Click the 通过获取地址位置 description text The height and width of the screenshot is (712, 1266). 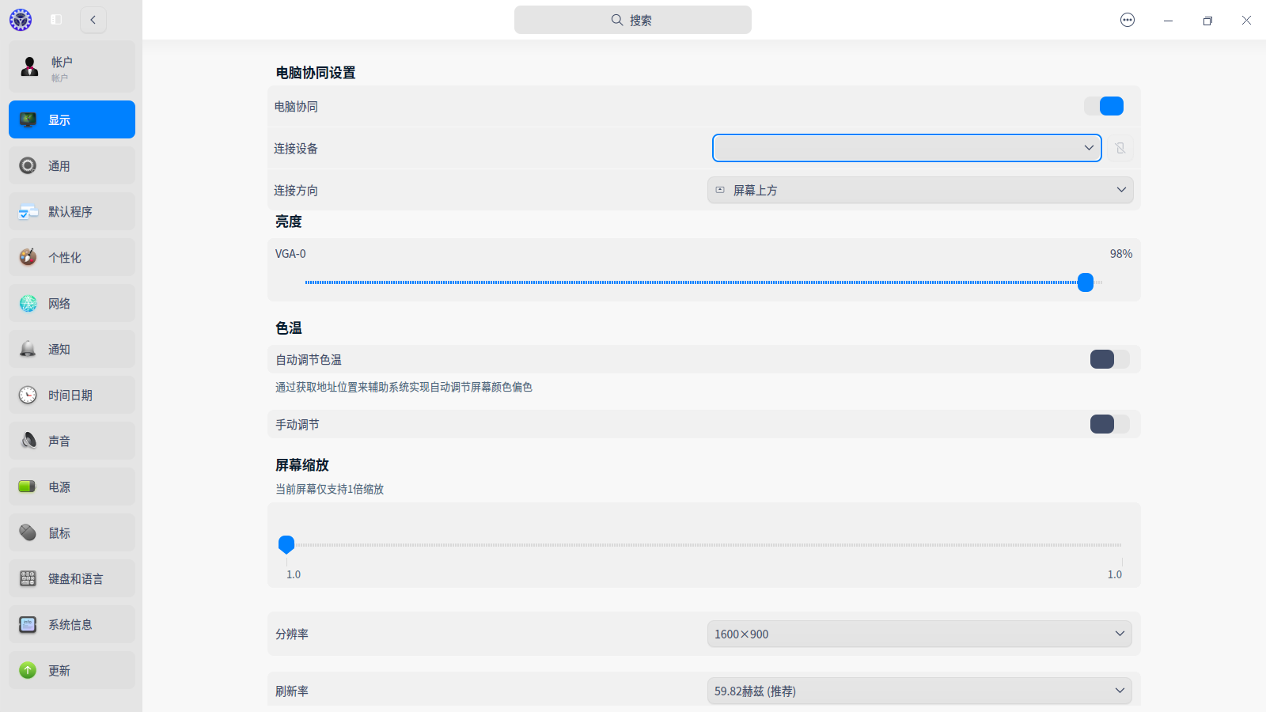point(404,387)
